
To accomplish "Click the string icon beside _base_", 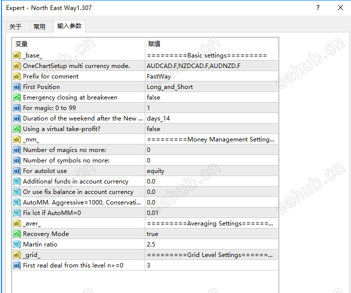I will coord(17,55).
